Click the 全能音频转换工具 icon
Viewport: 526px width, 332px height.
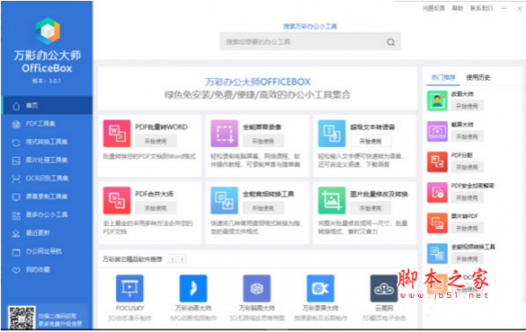click(224, 201)
